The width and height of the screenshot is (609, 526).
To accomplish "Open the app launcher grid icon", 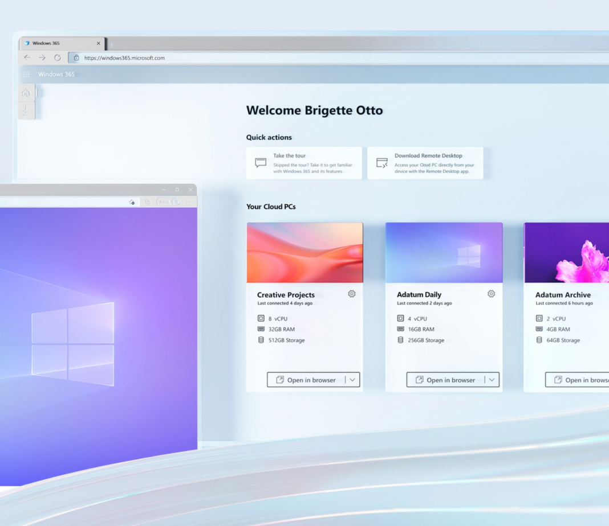I will pos(26,74).
